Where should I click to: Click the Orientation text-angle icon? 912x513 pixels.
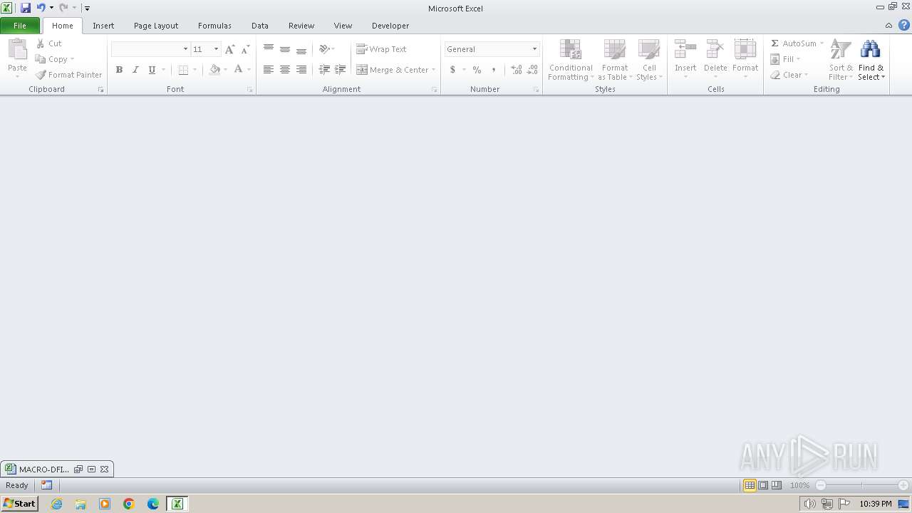click(324, 49)
